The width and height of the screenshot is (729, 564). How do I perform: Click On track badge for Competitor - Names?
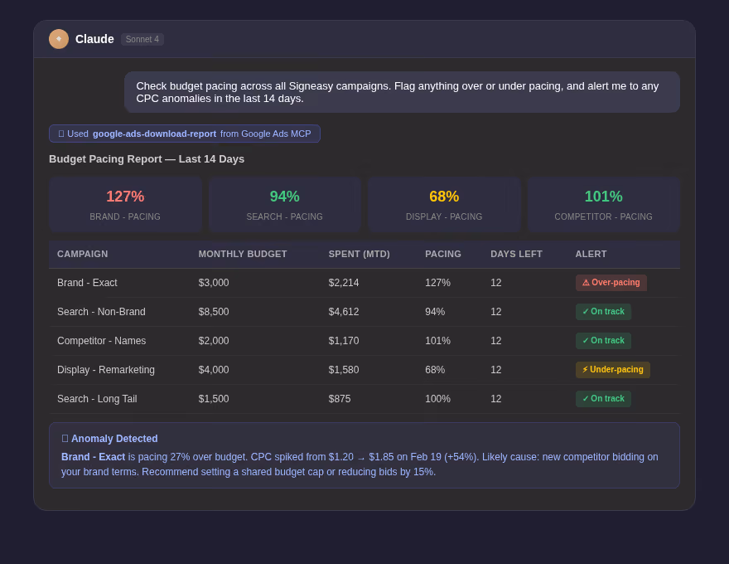coord(603,341)
